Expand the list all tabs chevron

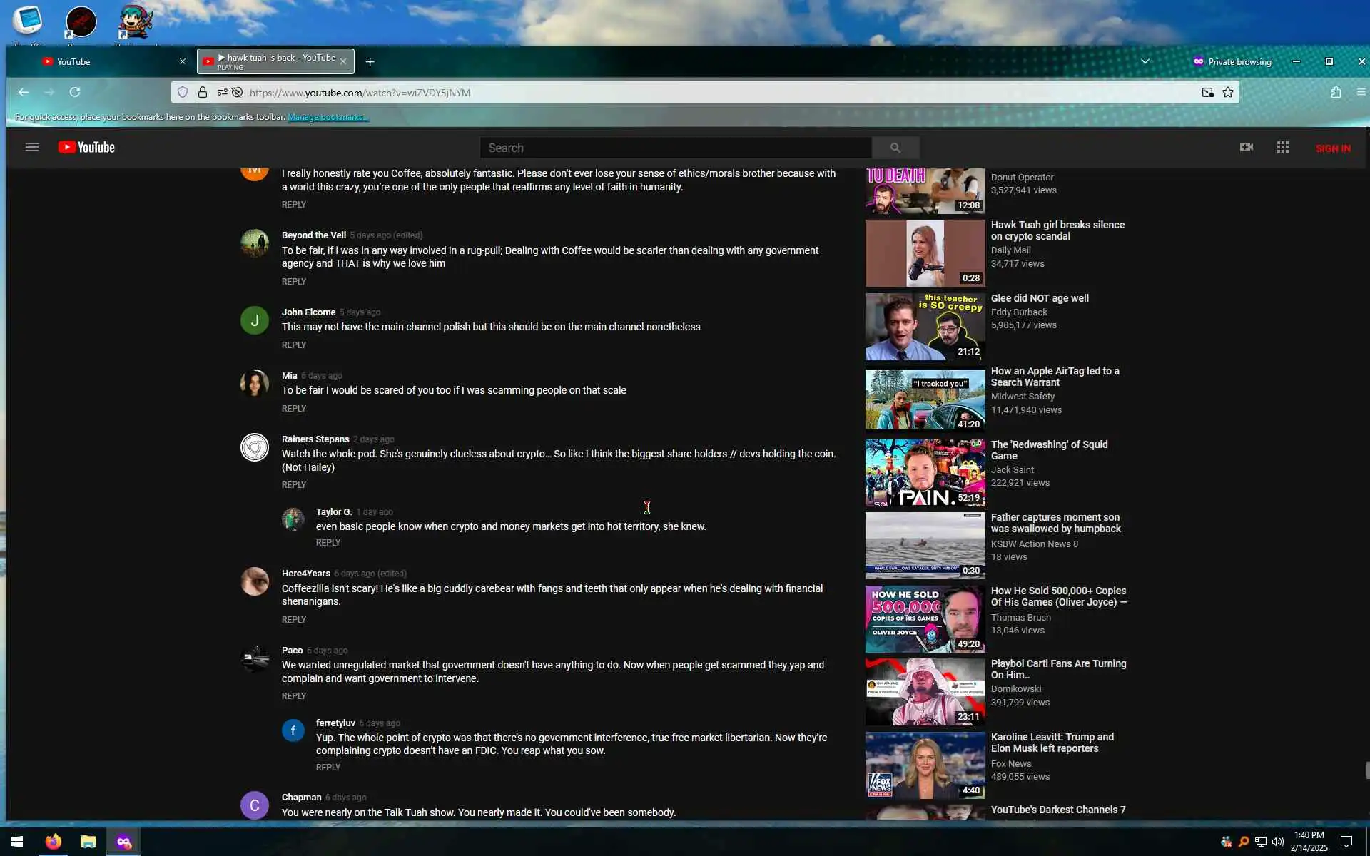(x=1145, y=61)
